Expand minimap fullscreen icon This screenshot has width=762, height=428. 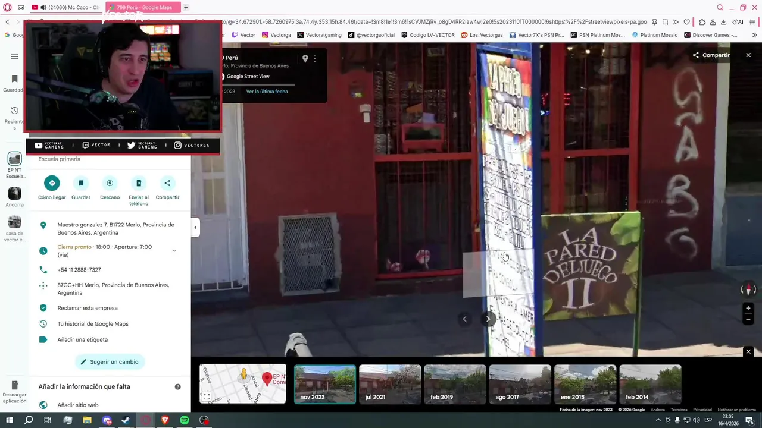coord(206,396)
